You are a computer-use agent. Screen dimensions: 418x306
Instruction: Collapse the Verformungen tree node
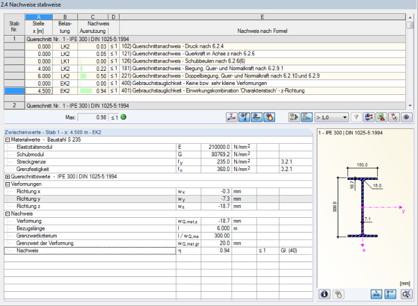pos(8,184)
